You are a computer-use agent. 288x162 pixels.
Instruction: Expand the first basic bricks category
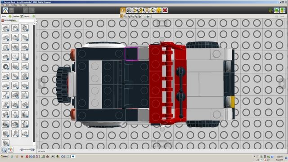coord(5,28)
